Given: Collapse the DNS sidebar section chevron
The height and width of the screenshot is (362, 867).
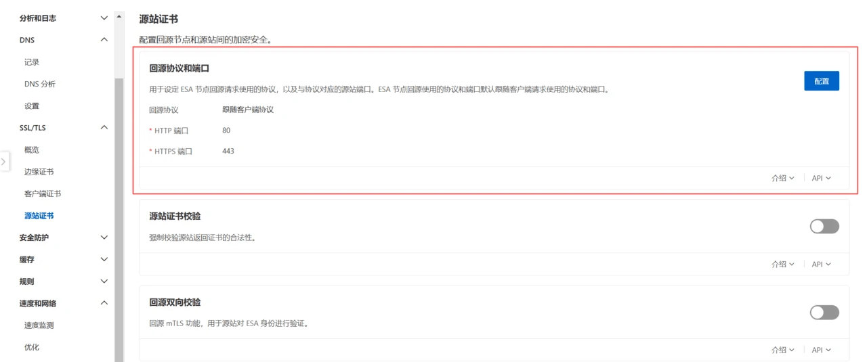Looking at the screenshot, I should pos(104,40).
